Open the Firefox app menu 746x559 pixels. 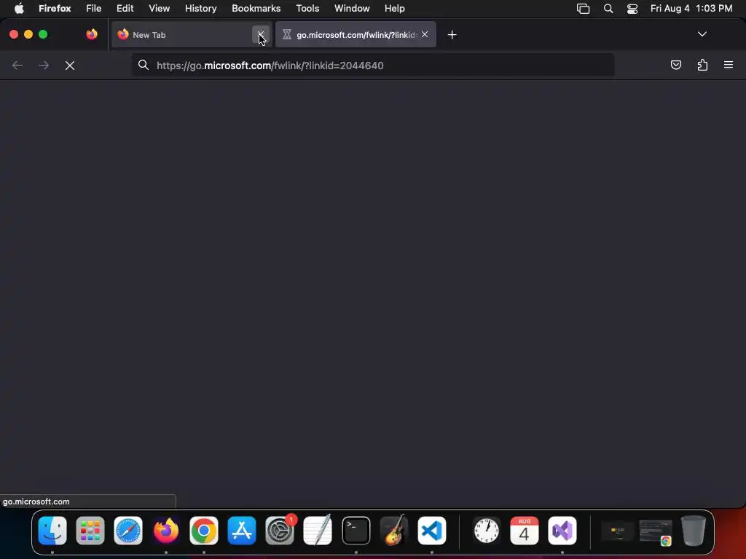tap(55, 9)
